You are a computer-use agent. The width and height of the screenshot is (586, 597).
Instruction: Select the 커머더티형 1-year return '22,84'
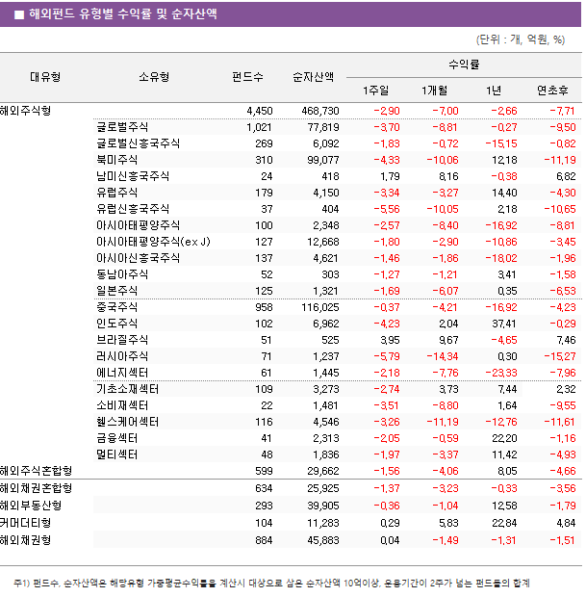pos(504,523)
